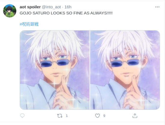Share the tweet via upload icon
165x125 pixels.
click(x=135, y=116)
